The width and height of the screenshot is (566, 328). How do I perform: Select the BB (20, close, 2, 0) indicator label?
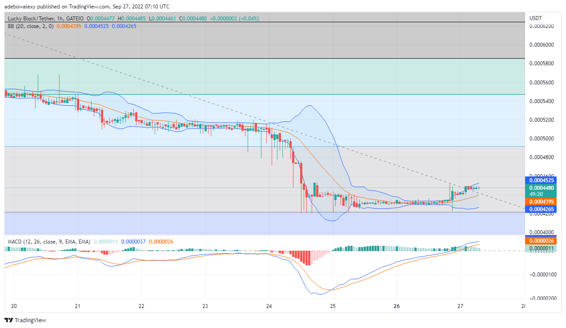point(31,26)
